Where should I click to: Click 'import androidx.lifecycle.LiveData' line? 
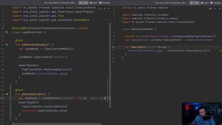tap(145, 15)
